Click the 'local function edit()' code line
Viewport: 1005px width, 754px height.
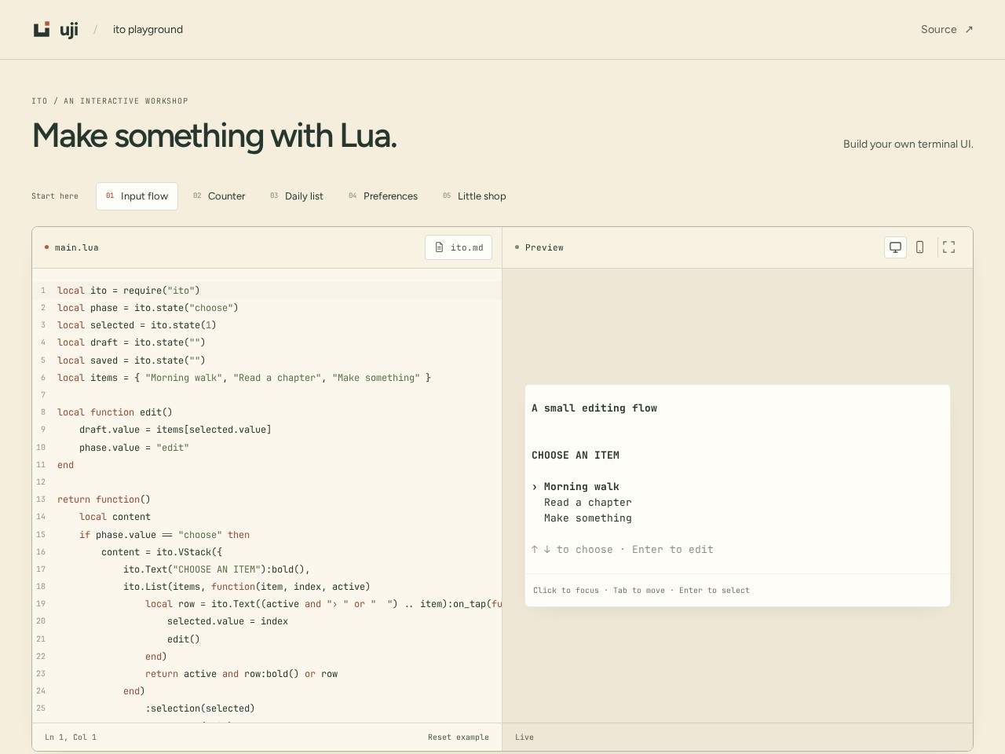115,412
